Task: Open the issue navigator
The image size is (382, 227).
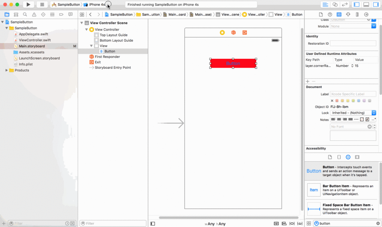Action: click(34, 14)
